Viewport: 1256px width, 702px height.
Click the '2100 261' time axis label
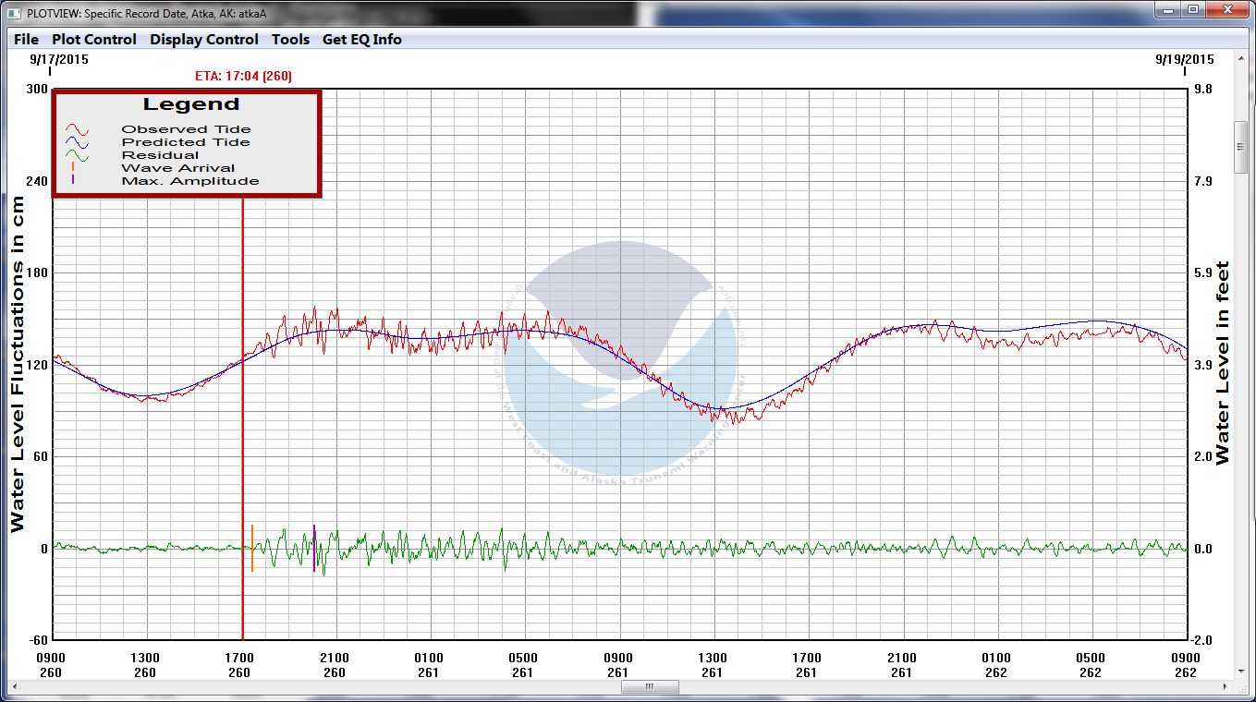coord(901,665)
